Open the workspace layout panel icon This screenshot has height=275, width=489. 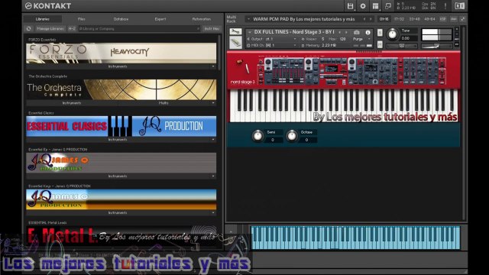tap(375, 6)
